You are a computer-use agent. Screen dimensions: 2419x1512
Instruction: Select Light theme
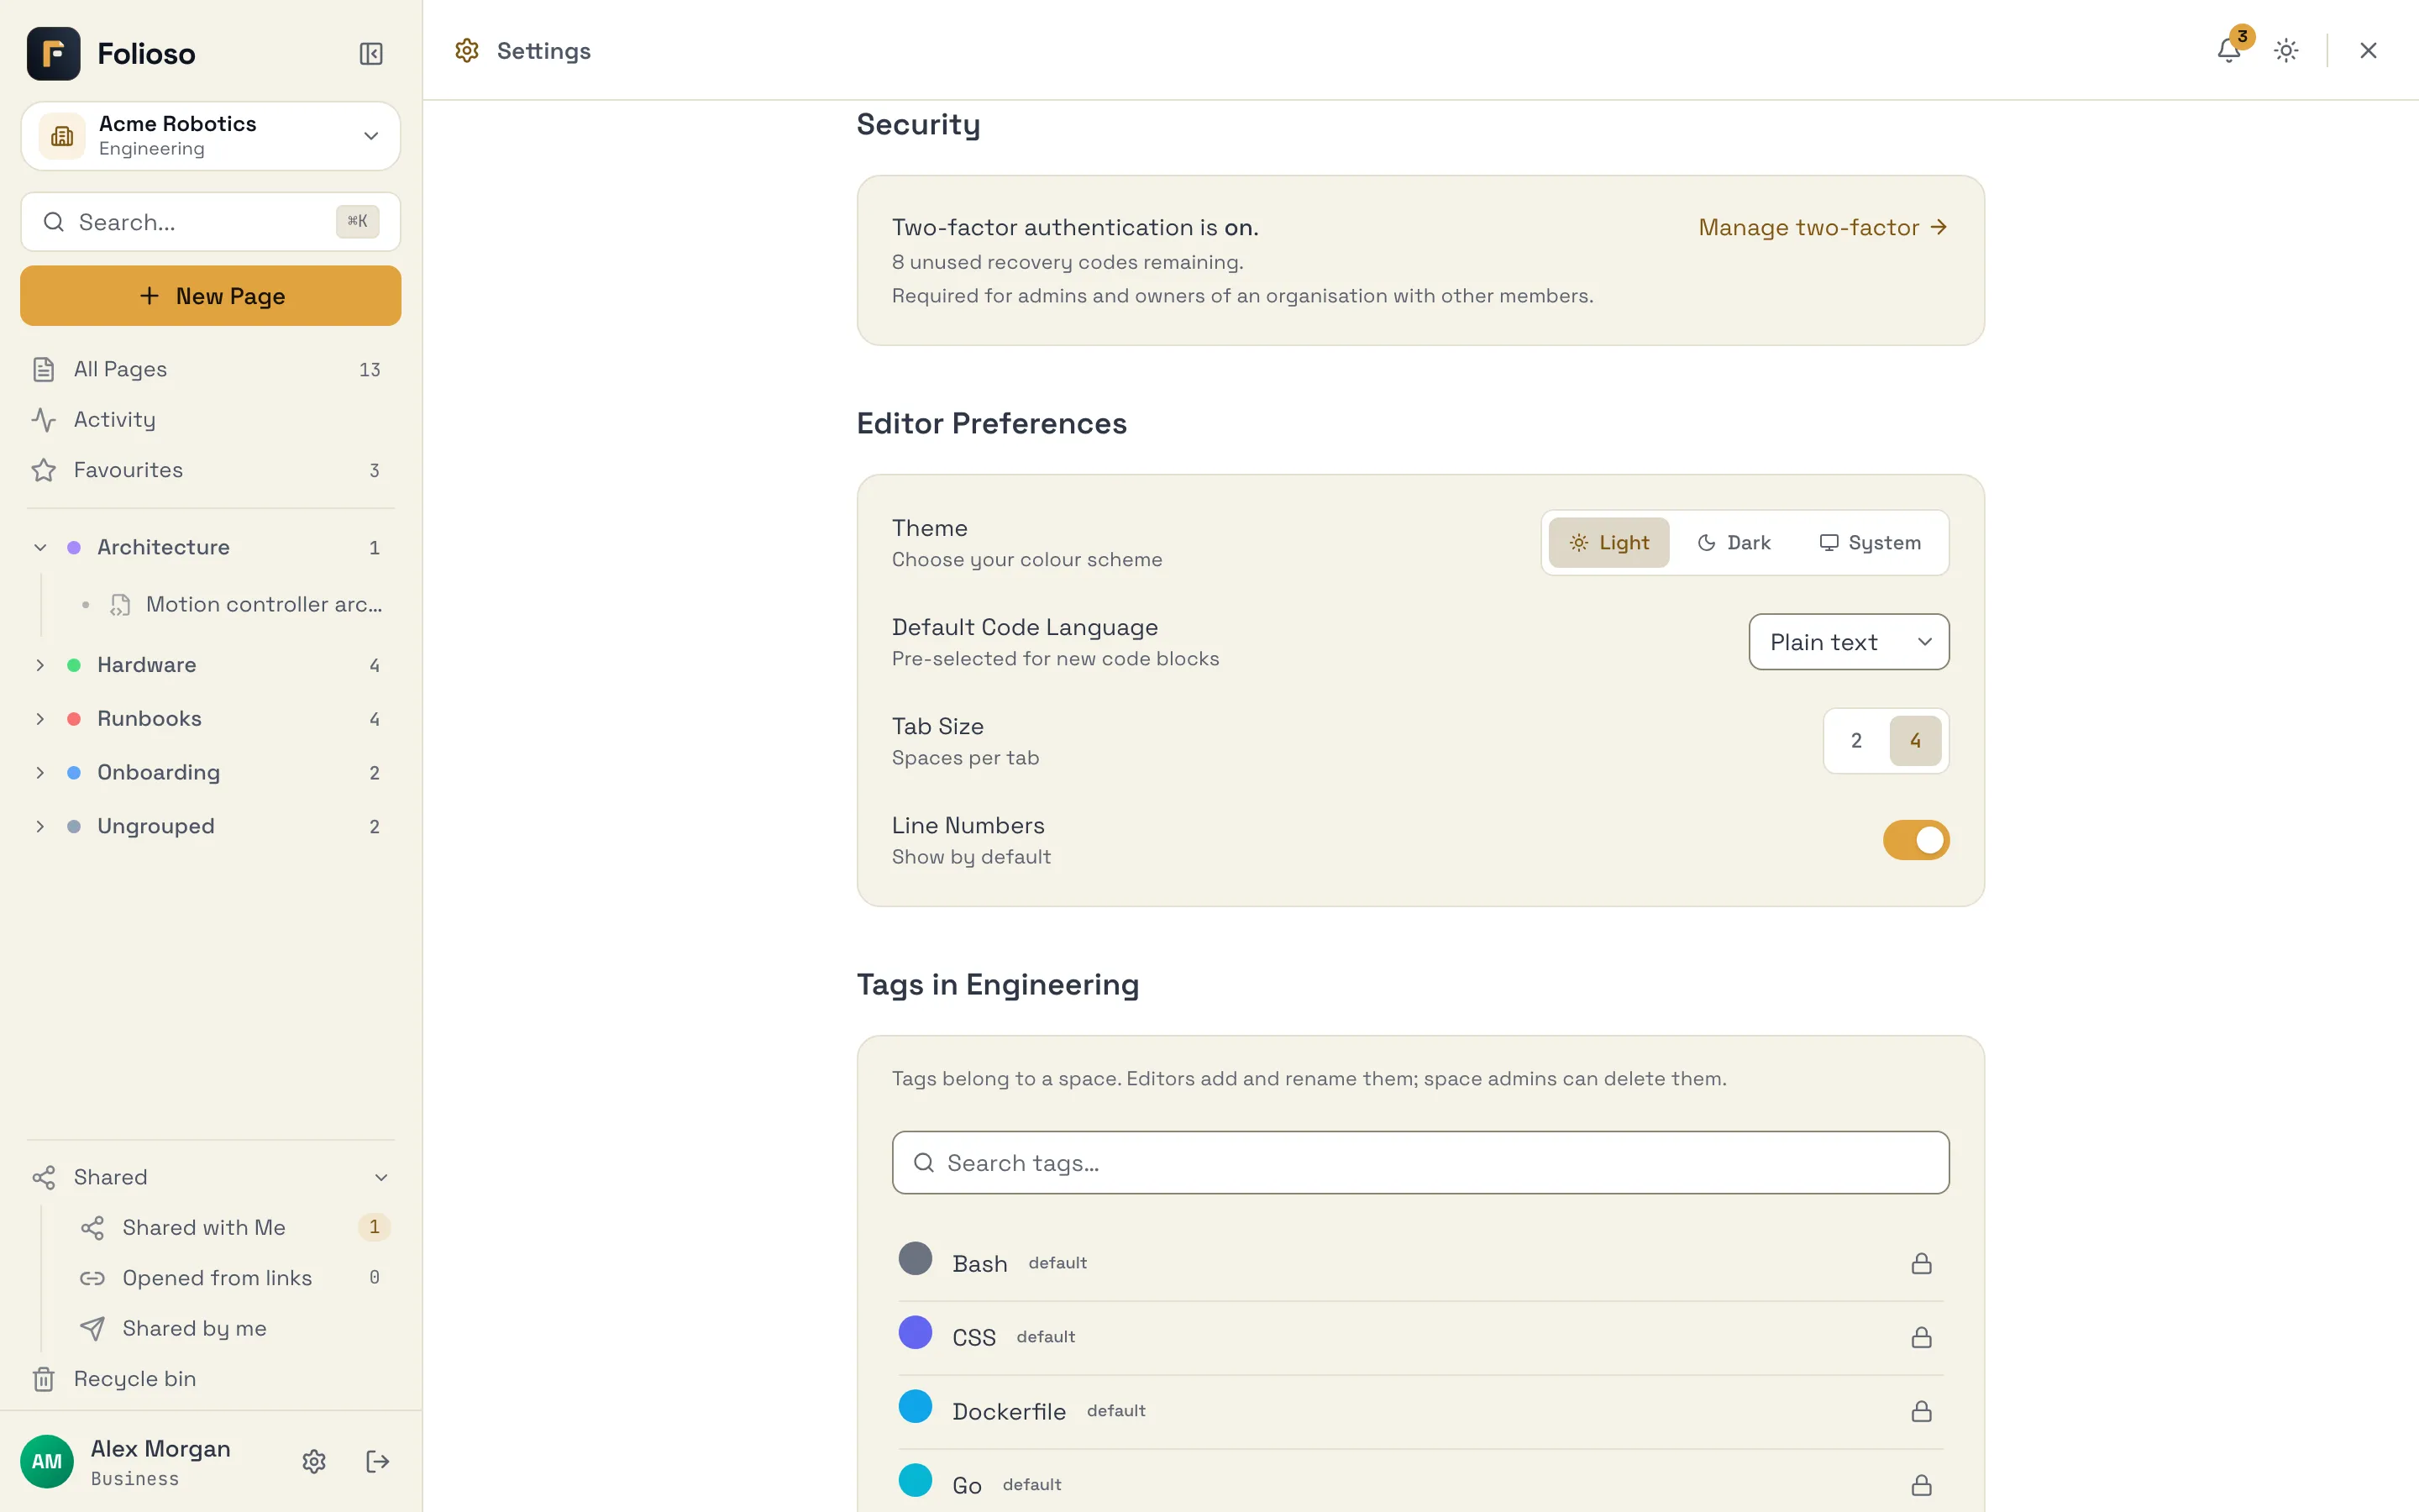pyautogui.click(x=1608, y=543)
